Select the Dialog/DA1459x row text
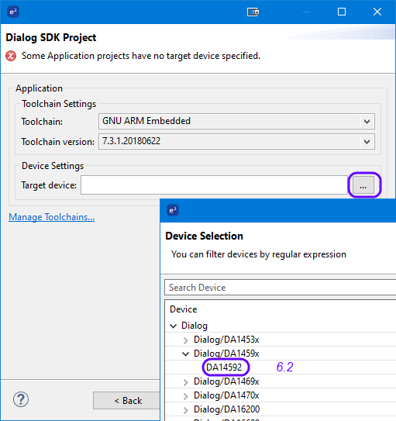Viewport: 396px width, 421px height. click(226, 354)
